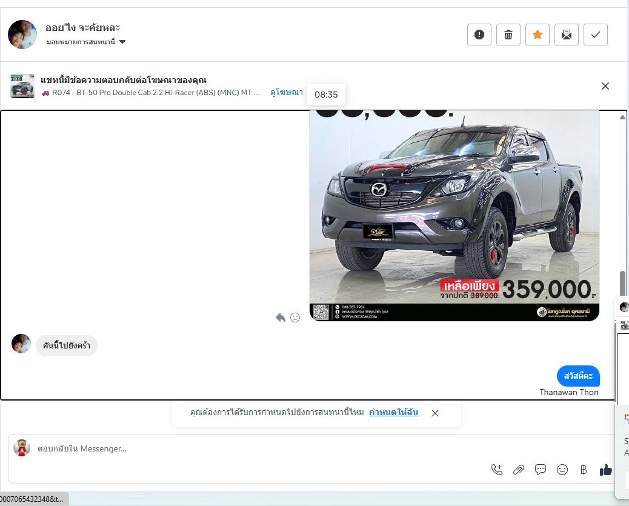The width and height of the screenshot is (629, 506).
Task: Open page avatar beside reply box
Action: [22, 448]
